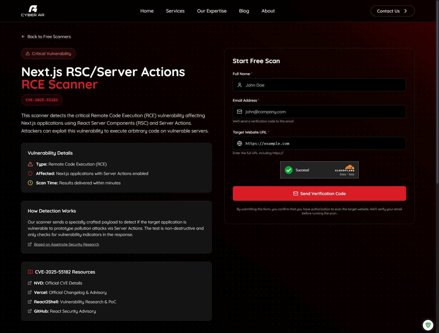Click the envelope icon in the Email Address field
This screenshot has height=333, width=439.
click(240, 112)
